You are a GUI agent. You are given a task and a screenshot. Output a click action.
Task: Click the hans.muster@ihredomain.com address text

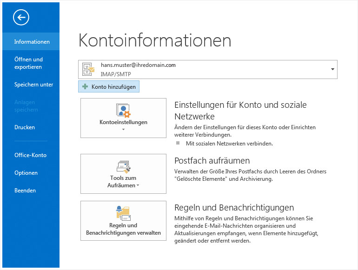pyautogui.click(x=138, y=65)
